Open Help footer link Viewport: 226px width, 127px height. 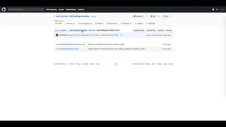[x=98, y=64]
